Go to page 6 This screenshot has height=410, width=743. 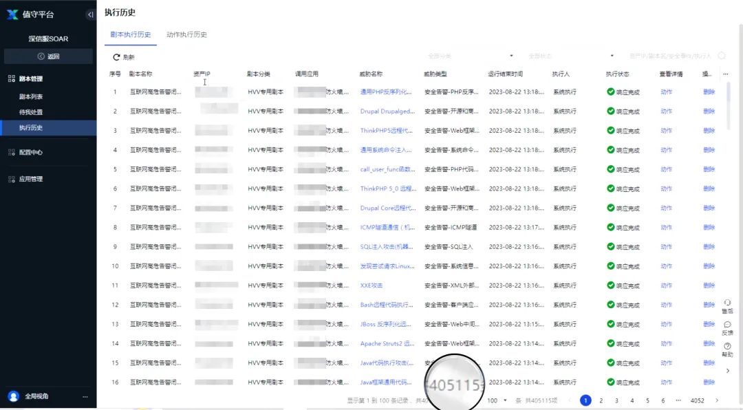[663, 400]
